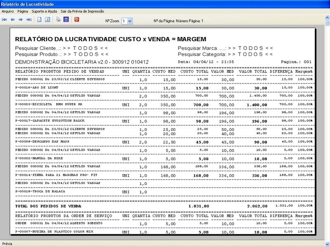Click scrollbar up arrow at top right
This screenshot has width=330, height=247.
[327, 17]
